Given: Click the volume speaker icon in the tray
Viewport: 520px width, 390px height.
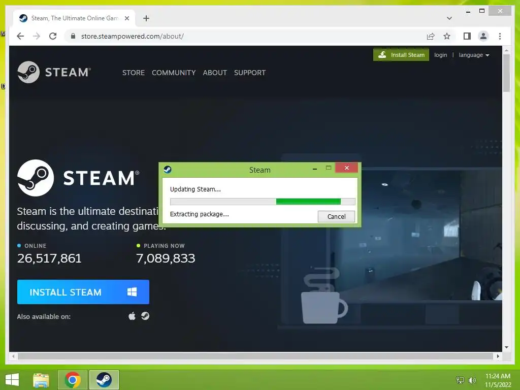Looking at the screenshot, I should click(x=472, y=380).
